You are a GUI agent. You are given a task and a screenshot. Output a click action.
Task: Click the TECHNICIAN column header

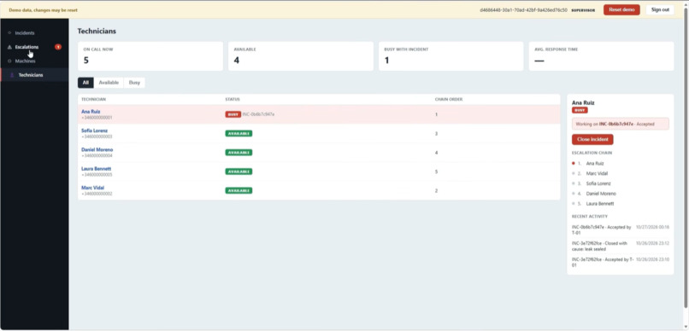(x=93, y=100)
